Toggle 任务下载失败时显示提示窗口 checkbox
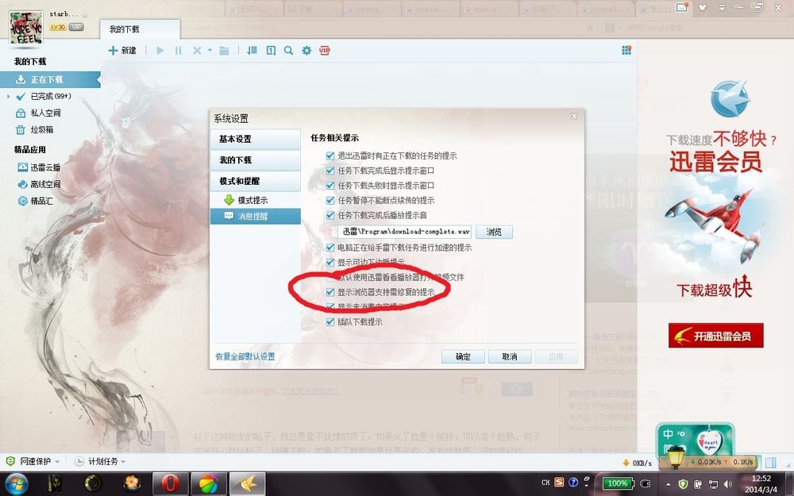This screenshot has width=794, height=496. [x=330, y=185]
